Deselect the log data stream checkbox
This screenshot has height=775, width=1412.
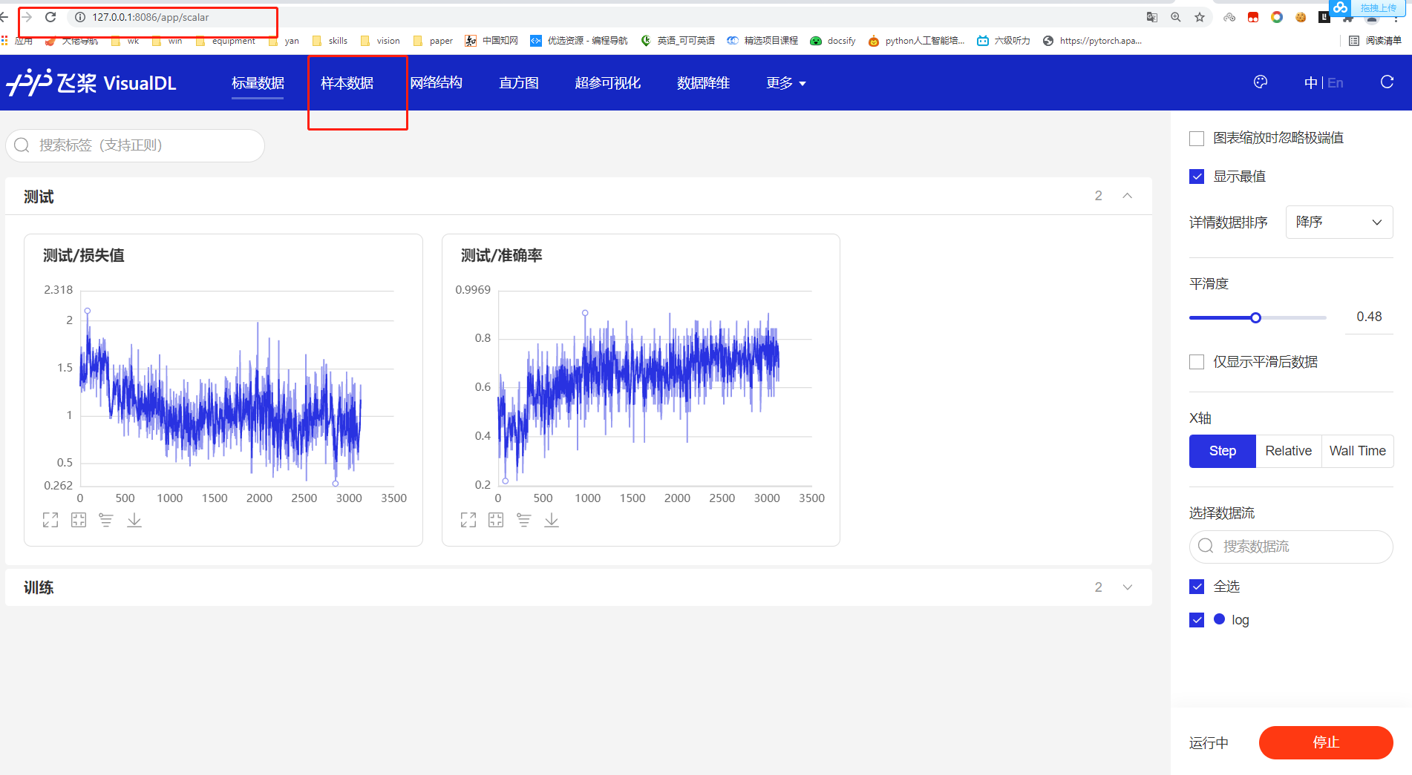click(1196, 619)
